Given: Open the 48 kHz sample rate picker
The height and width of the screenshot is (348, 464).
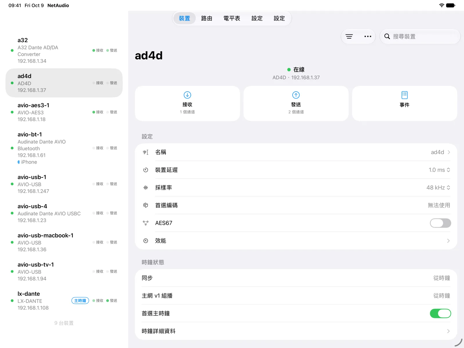Looking at the screenshot, I should [438, 188].
